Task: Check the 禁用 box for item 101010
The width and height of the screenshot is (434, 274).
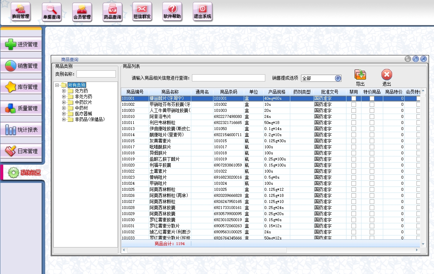Action: (354, 116)
